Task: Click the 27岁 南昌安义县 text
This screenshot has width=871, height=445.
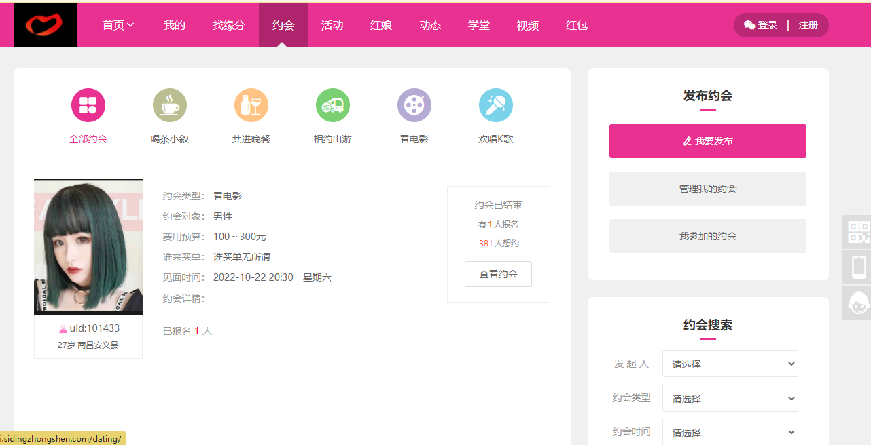Action: pos(88,345)
